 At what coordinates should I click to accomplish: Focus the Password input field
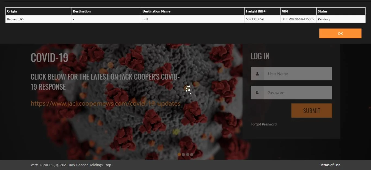coord(298,93)
